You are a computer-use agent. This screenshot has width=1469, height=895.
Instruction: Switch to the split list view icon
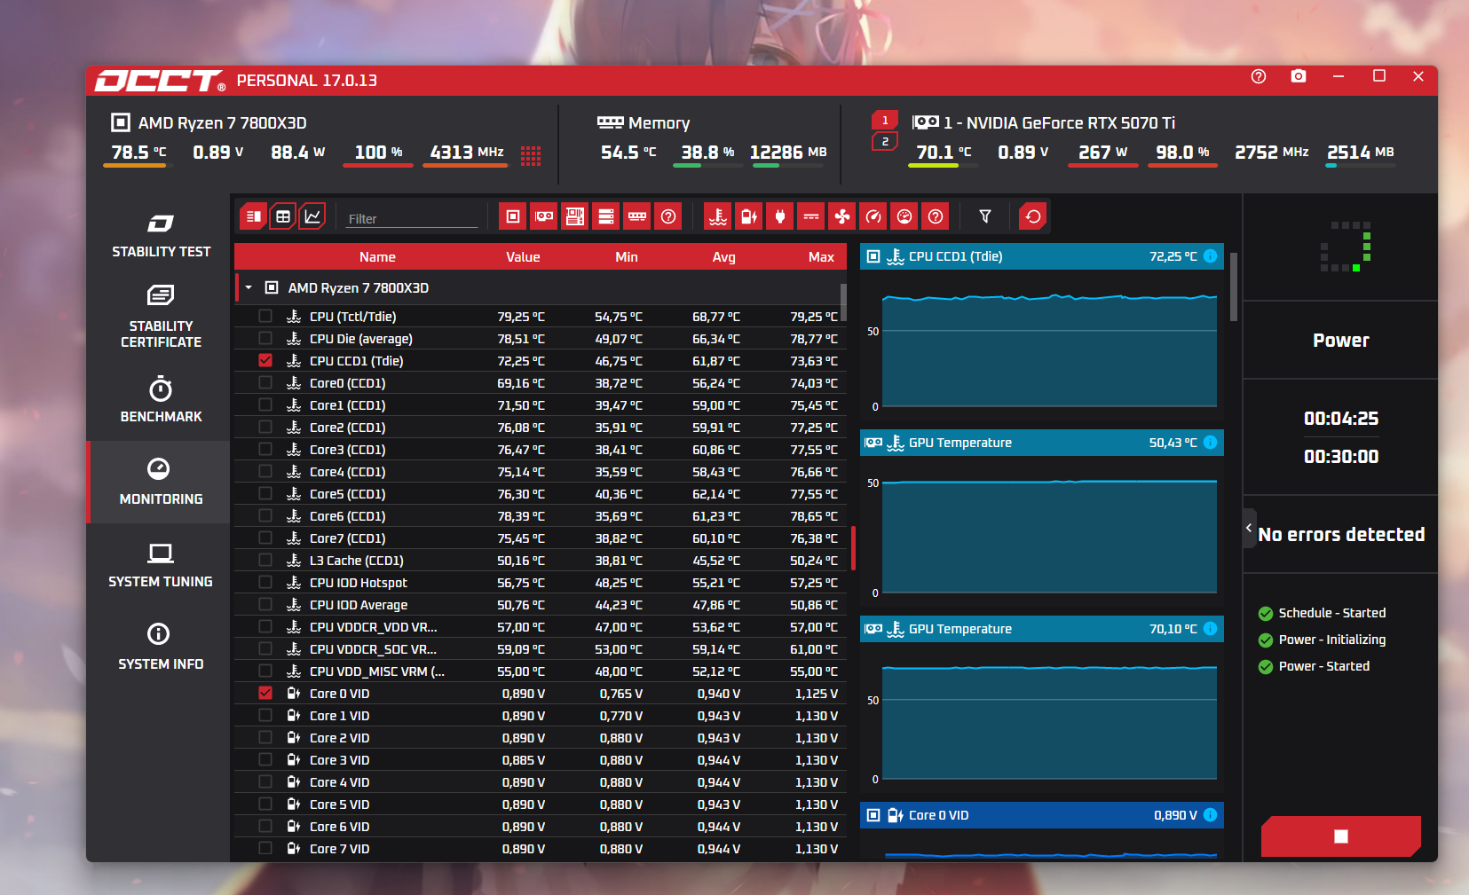point(253,216)
